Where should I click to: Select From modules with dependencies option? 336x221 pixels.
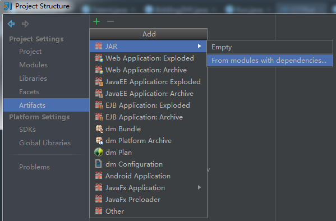pyautogui.click(x=270, y=61)
